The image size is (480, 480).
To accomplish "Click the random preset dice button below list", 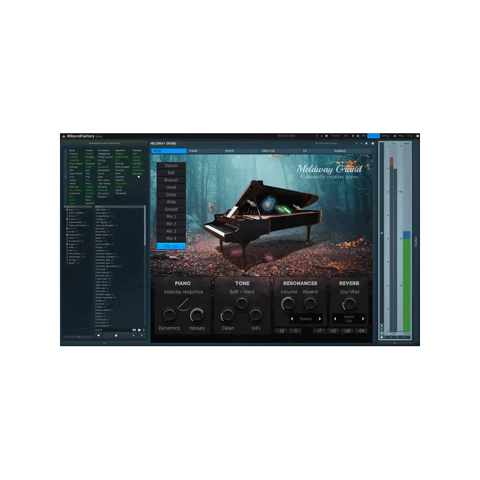I will click(116, 335).
